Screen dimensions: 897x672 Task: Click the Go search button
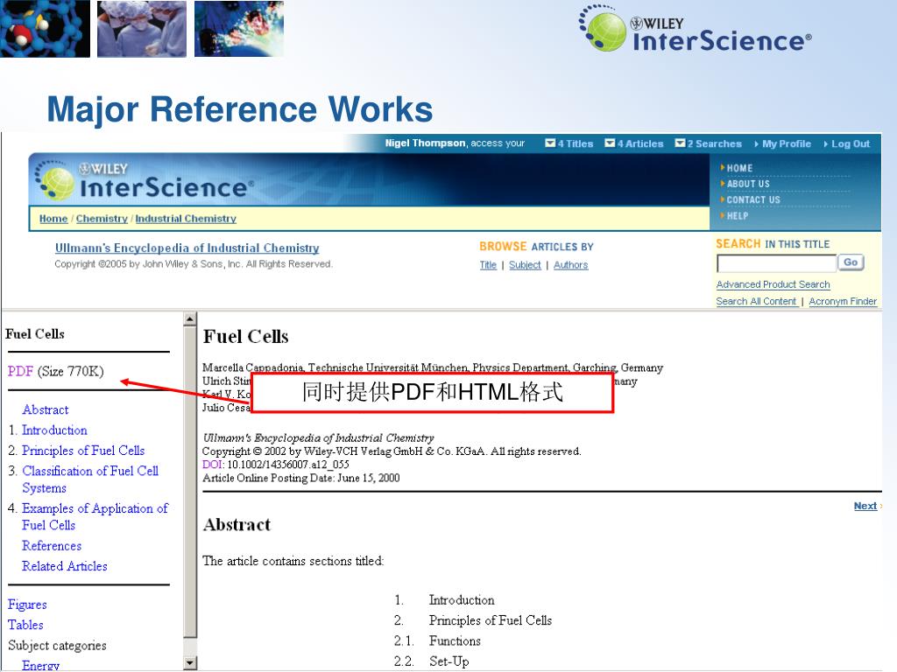pyautogui.click(x=851, y=262)
